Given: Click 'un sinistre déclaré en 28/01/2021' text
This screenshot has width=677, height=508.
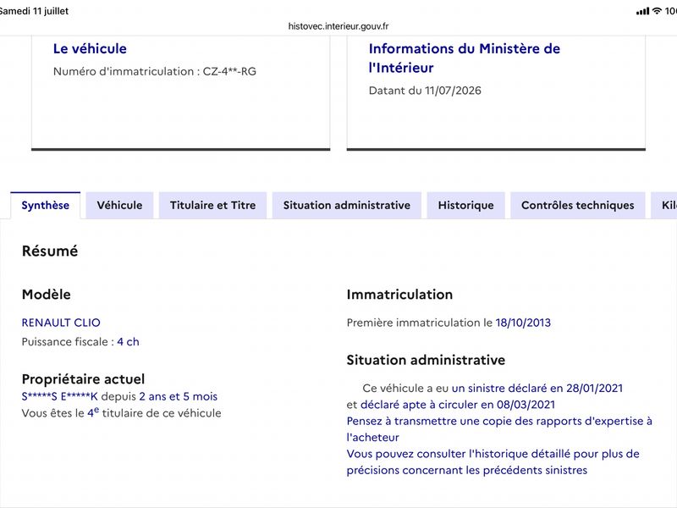Looking at the screenshot, I should [x=537, y=388].
